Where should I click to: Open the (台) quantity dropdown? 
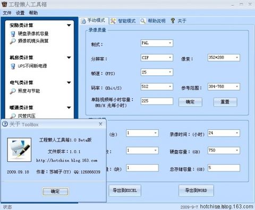pos(156,133)
